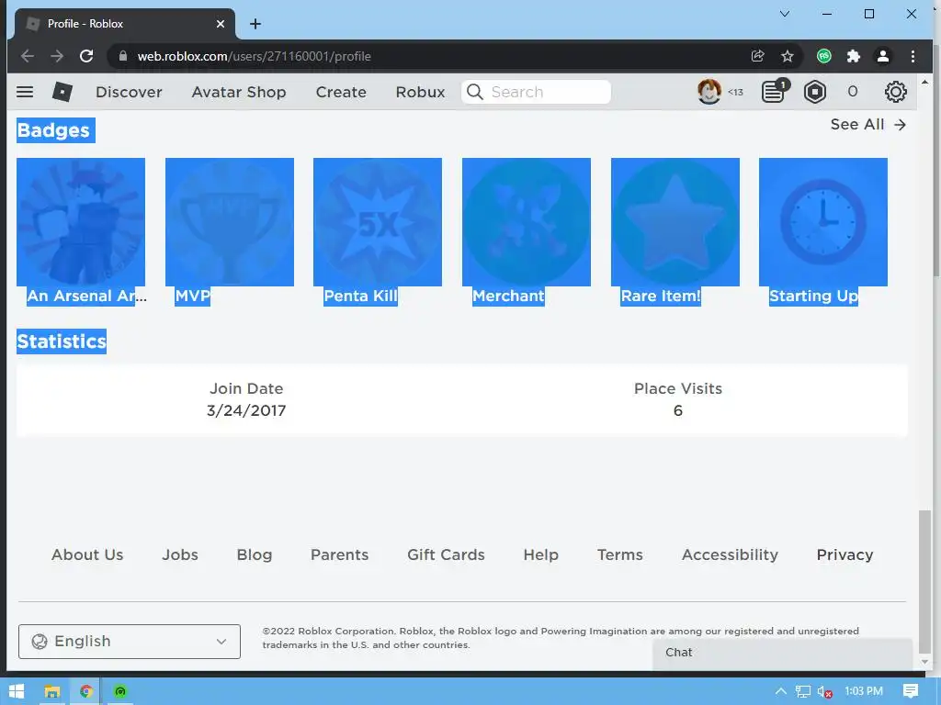This screenshot has height=705, width=941.
Task: Select the Profile - Roblox tab
Action: click(x=125, y=23)
